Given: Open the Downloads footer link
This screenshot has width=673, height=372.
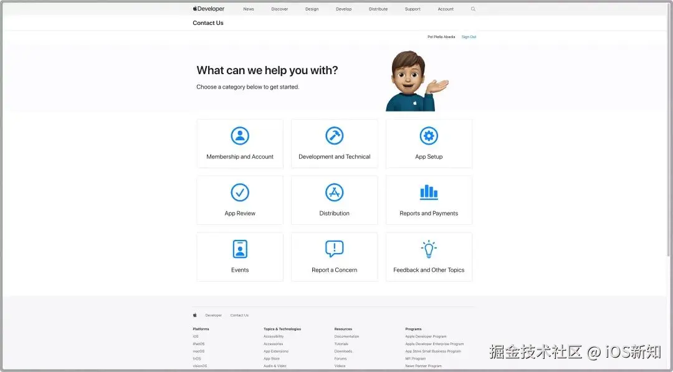Looking at the screenshot, I should tap(343, 351).
